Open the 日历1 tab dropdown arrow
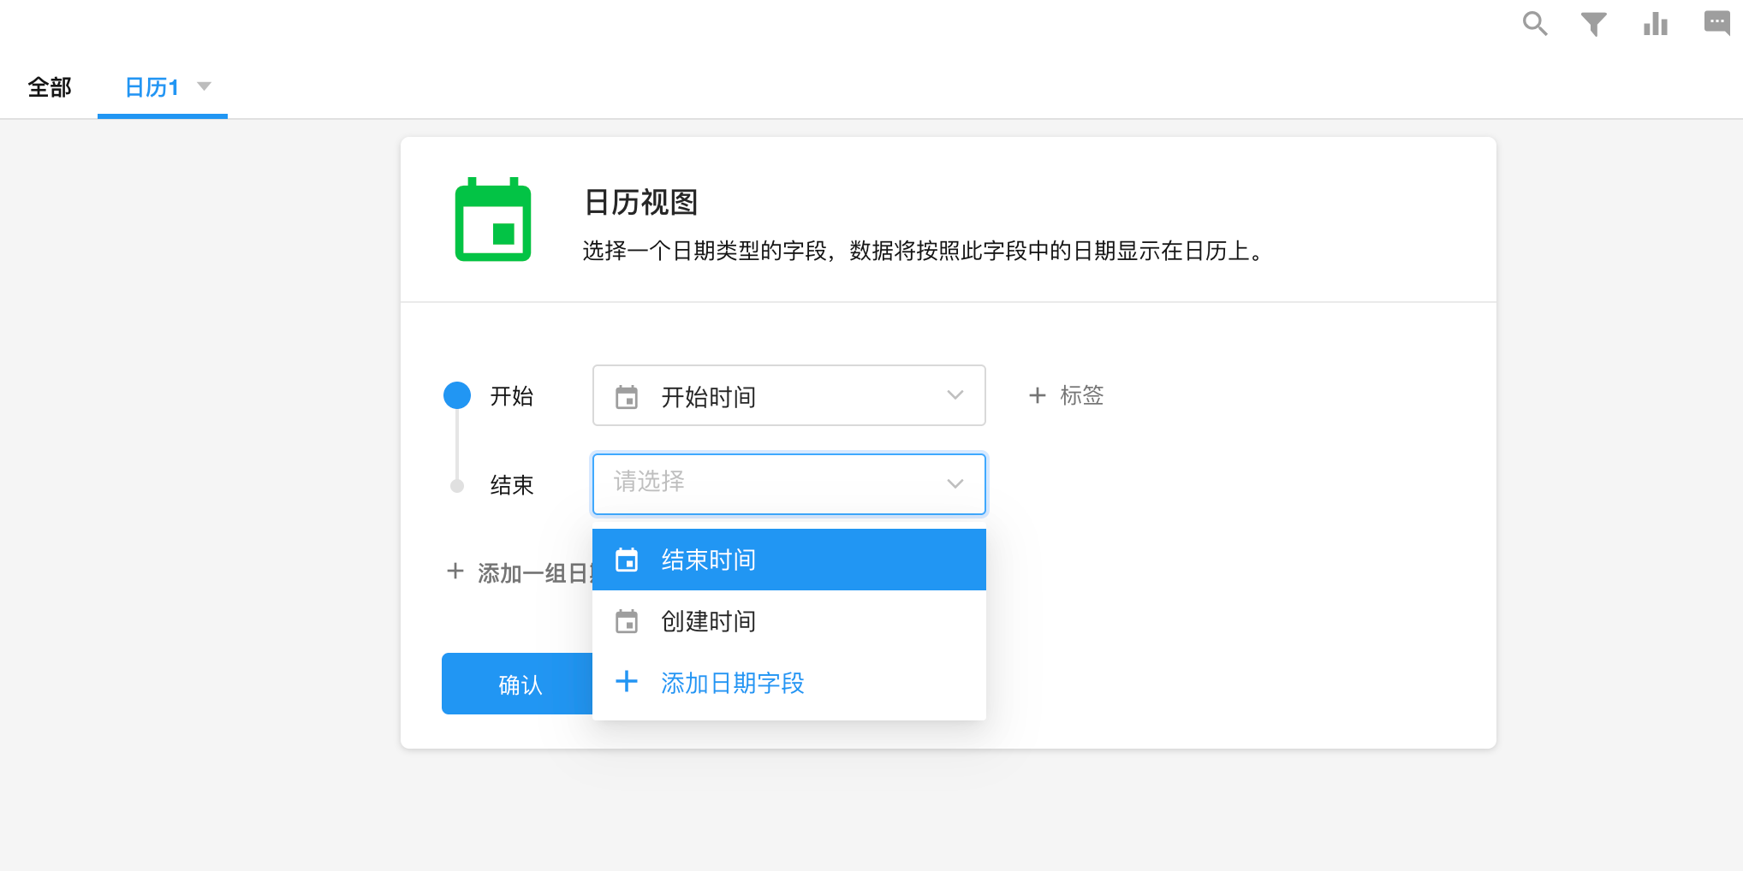The image size is (1743, 871). [x=205, y=86]
